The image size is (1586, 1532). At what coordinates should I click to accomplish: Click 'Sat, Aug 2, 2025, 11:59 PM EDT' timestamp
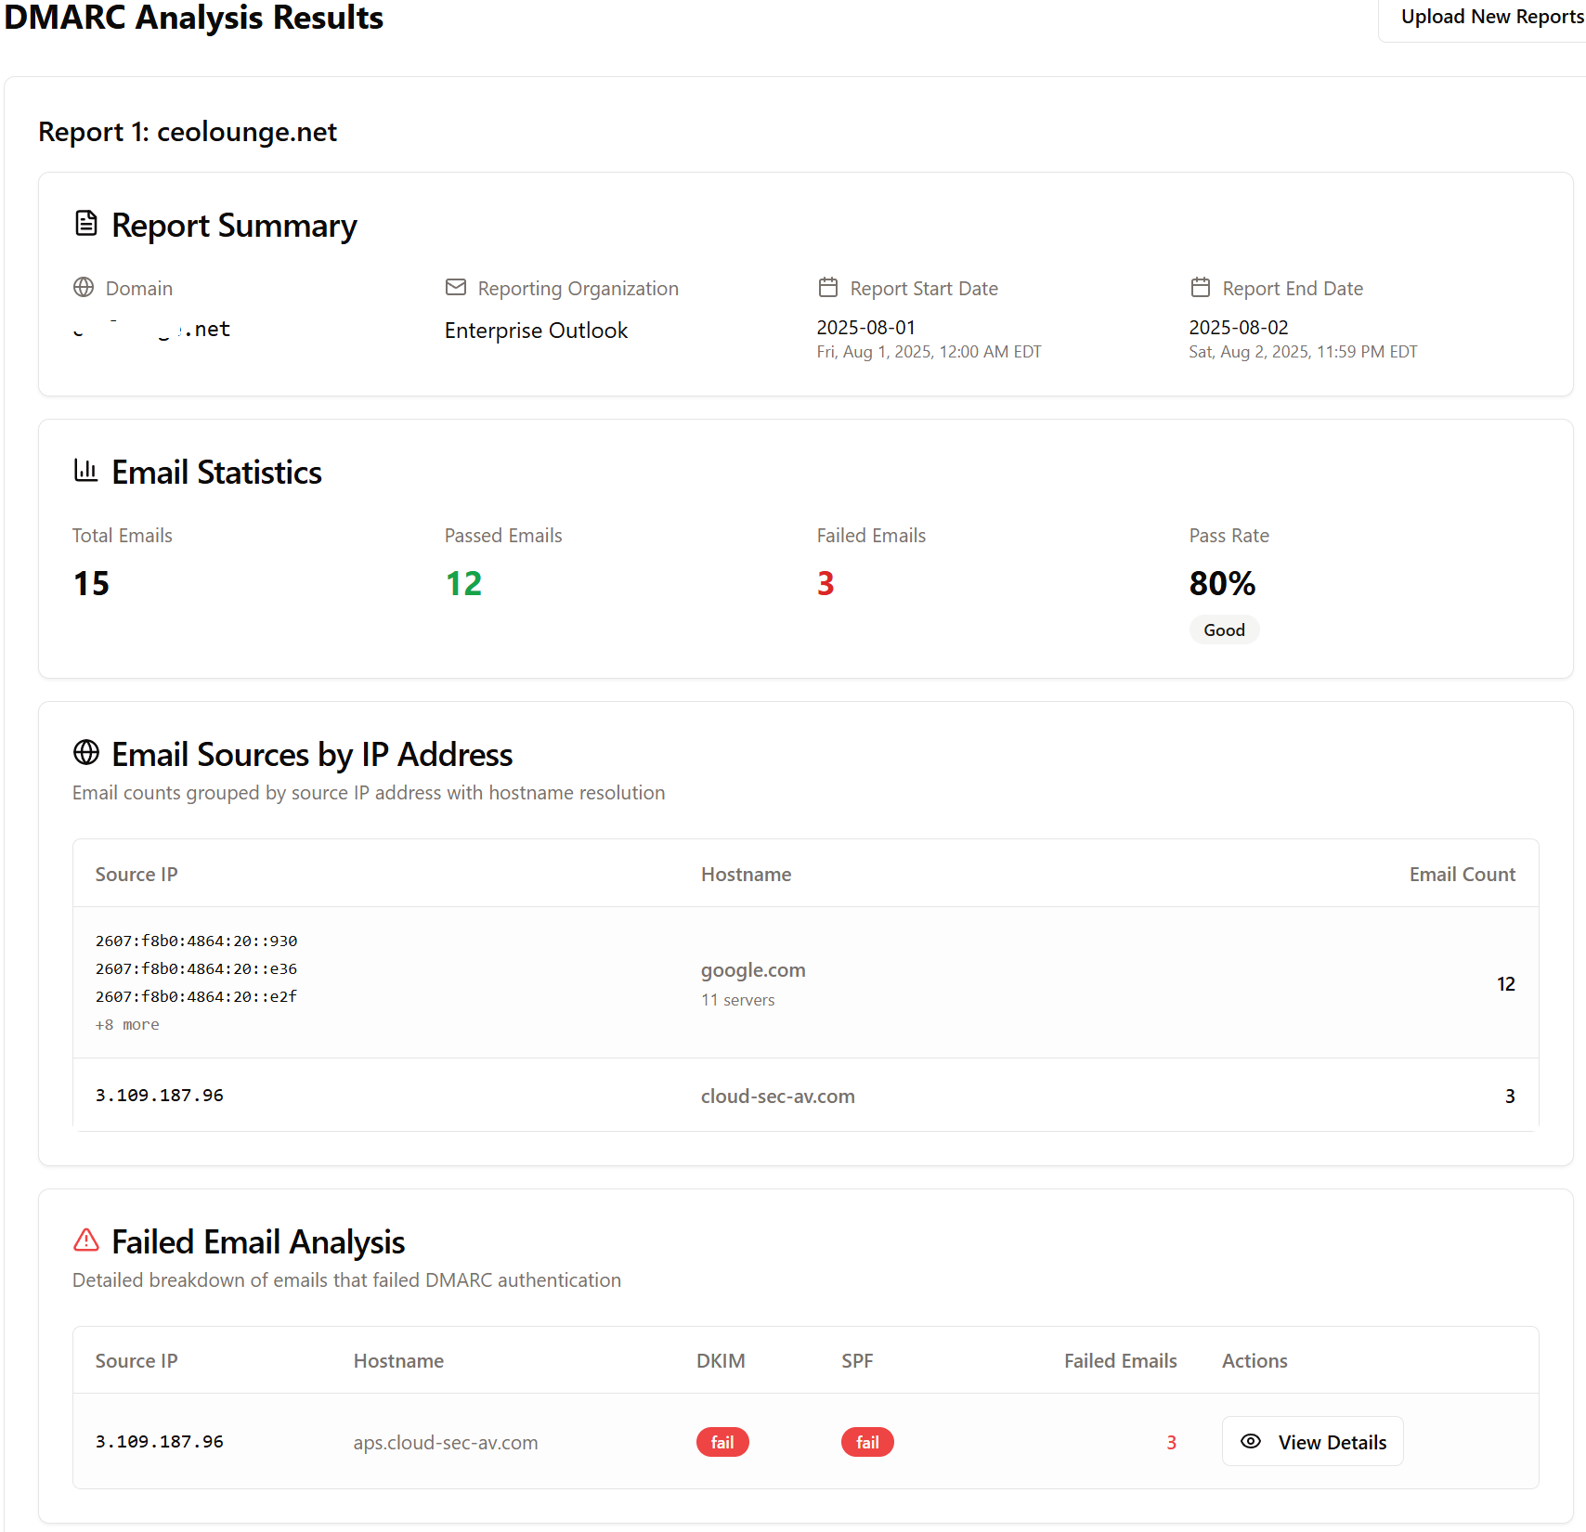point(1303,352)
